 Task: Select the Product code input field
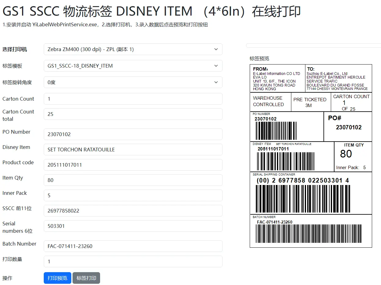coord(133,165)
